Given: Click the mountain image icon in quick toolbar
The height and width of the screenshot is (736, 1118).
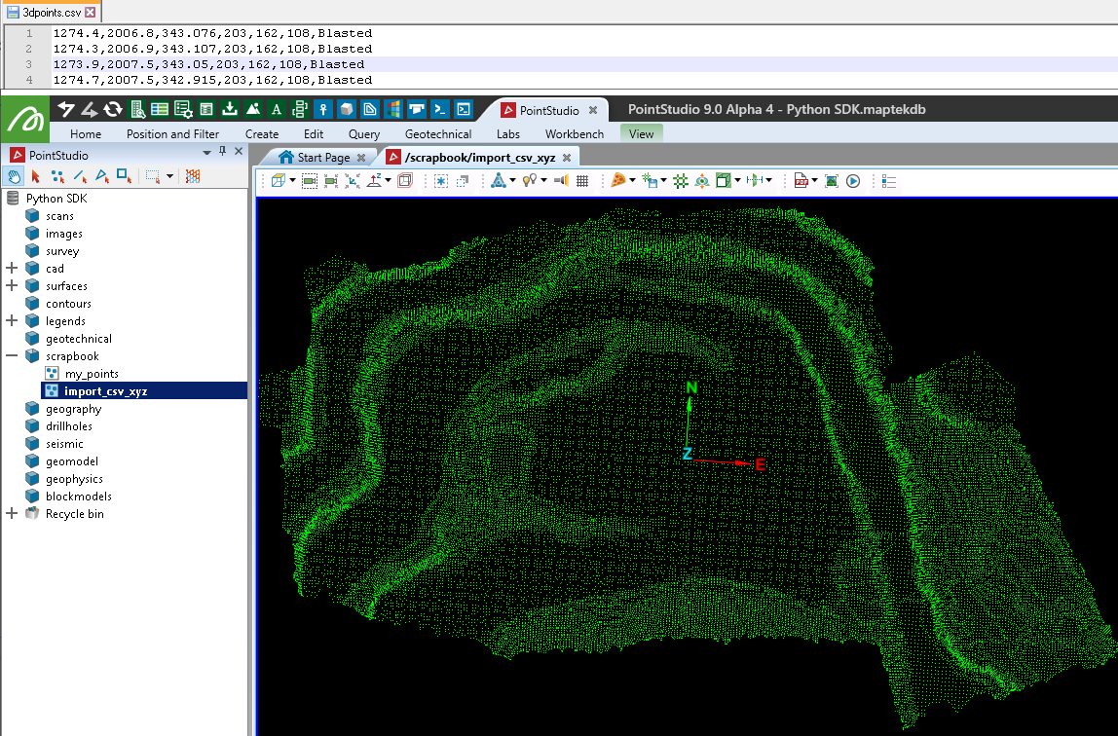Looking at the screenshot, I should (252, 109).
